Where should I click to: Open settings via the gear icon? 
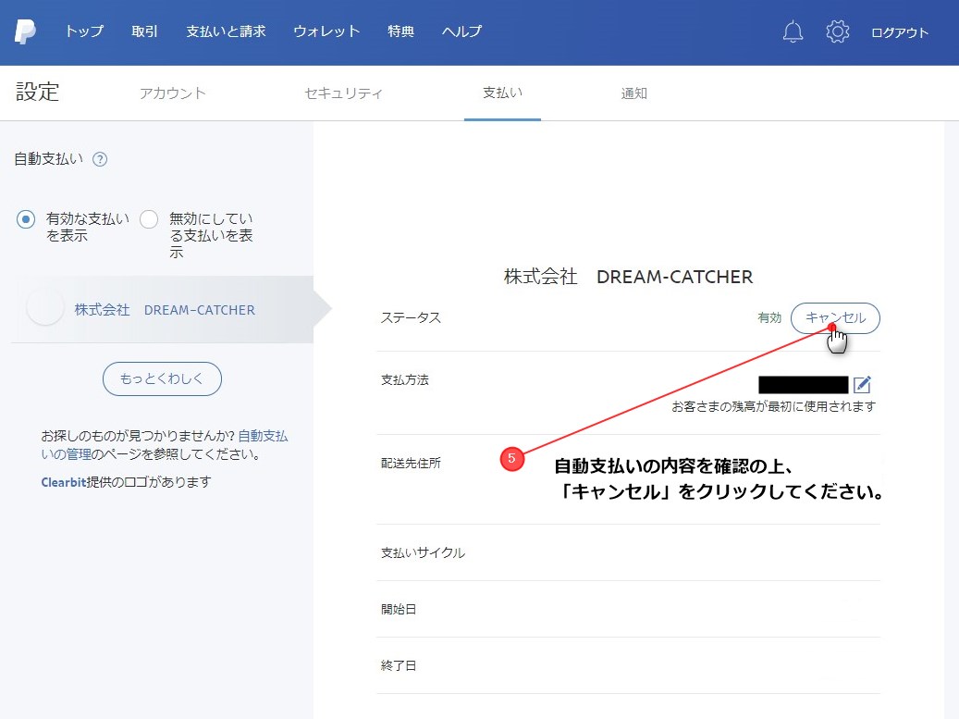pyautogui.click(x=837, y=31)
